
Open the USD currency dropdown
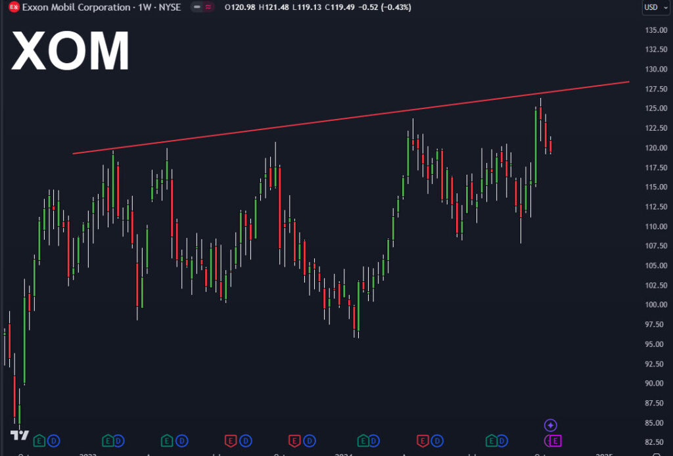656,7
